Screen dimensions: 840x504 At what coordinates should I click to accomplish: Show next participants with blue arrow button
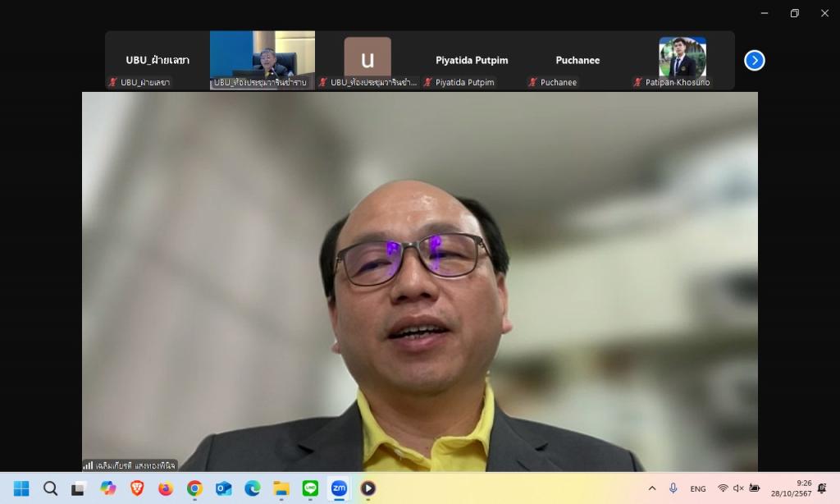tap(755, 60)
